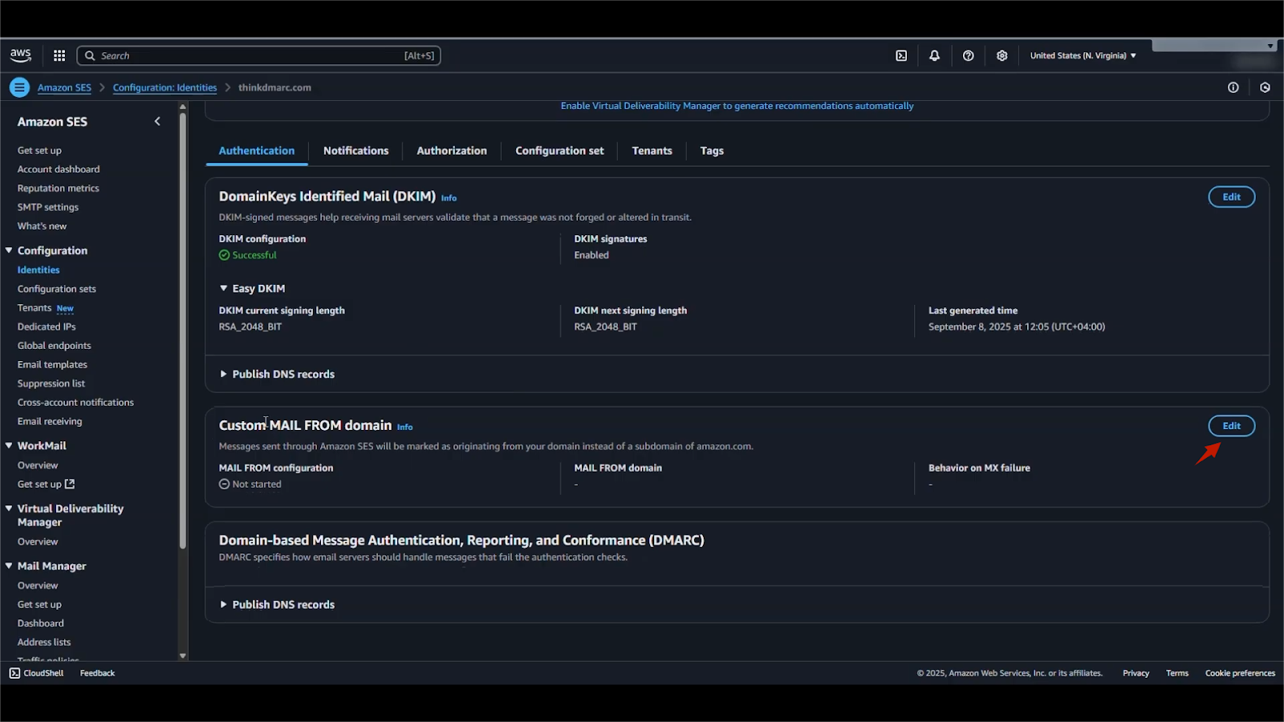Open the United States (N. Virginia) region dropdown
The height and width of the screenshot is (722, 1284).
click(1083, 55)
